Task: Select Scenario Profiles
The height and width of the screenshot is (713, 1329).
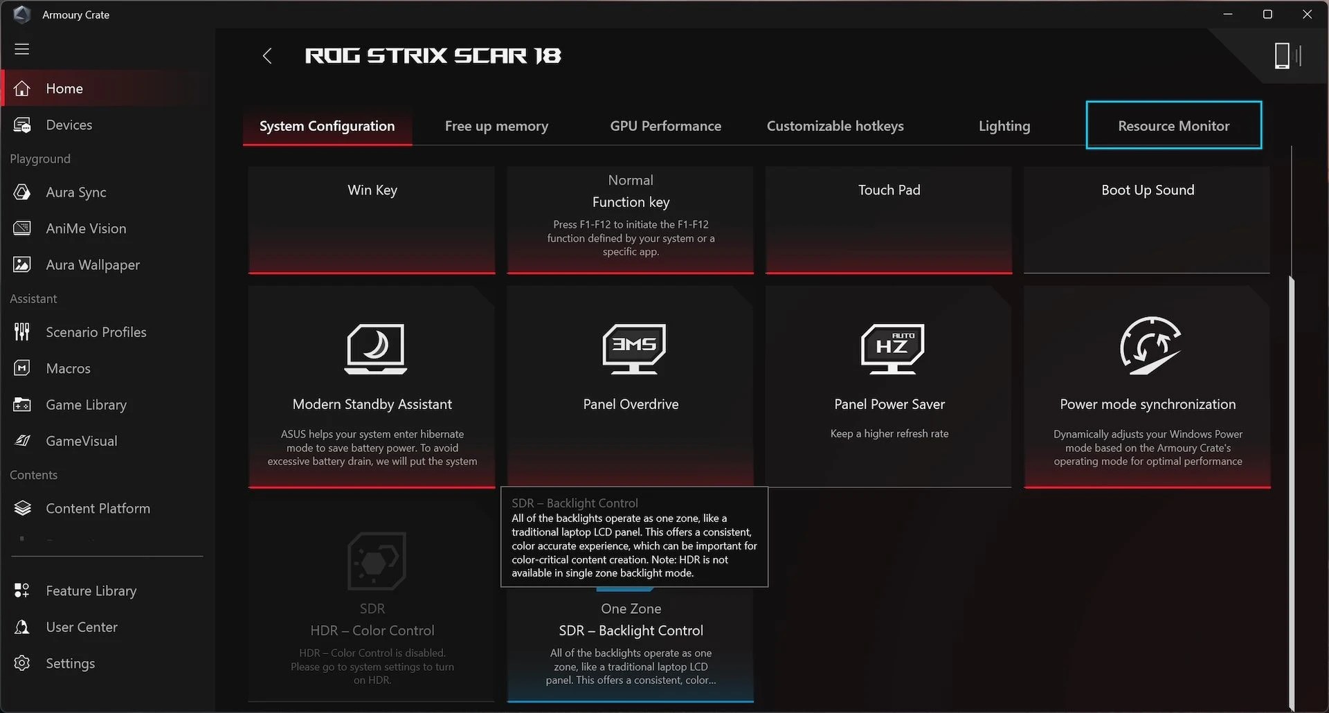Action: tap(96, 332)
